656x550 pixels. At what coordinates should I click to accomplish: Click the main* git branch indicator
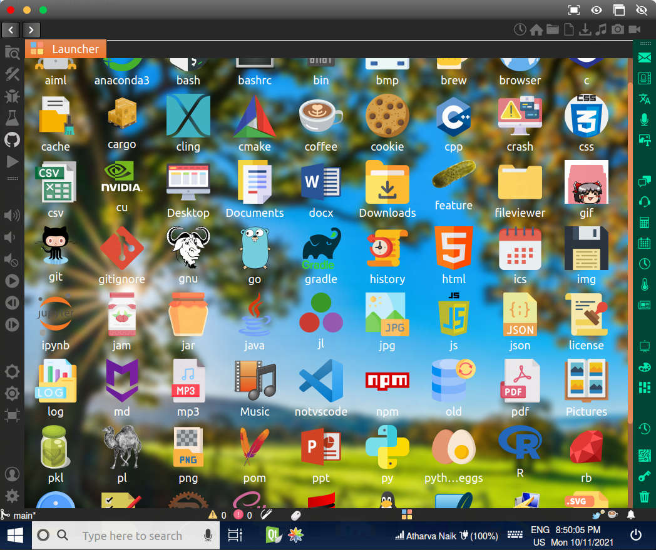coord(18,515)
